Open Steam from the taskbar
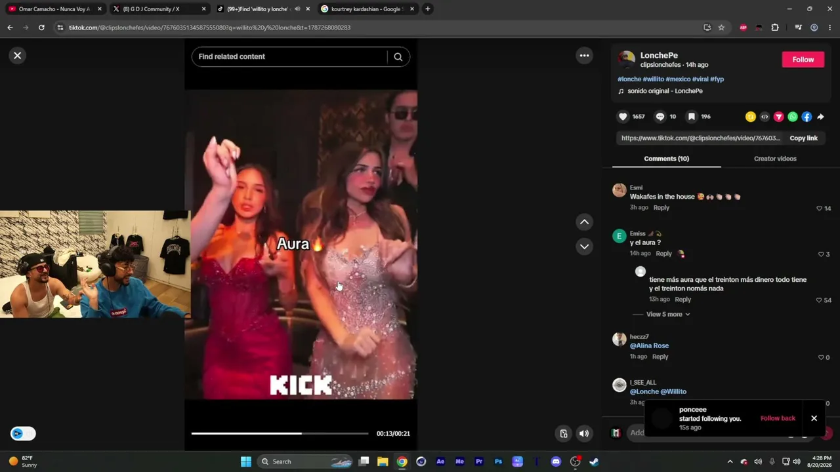The height and width of the screenshot is (472, 840). (594, 462)
